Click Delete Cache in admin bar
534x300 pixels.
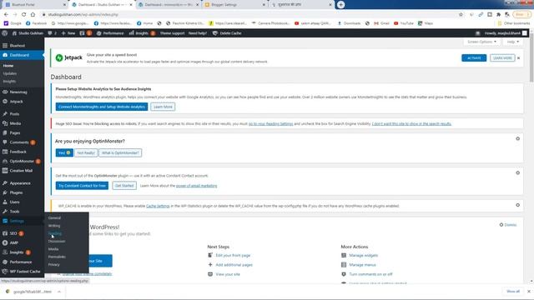227,33
